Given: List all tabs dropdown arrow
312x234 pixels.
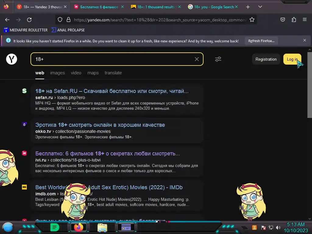Looking at the screenshot, I should click(x=260, y=7).
